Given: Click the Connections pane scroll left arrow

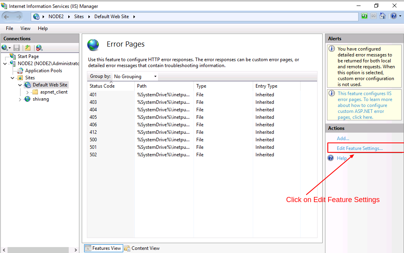Looking at the screenshot, I should click(x=4, y=250).
